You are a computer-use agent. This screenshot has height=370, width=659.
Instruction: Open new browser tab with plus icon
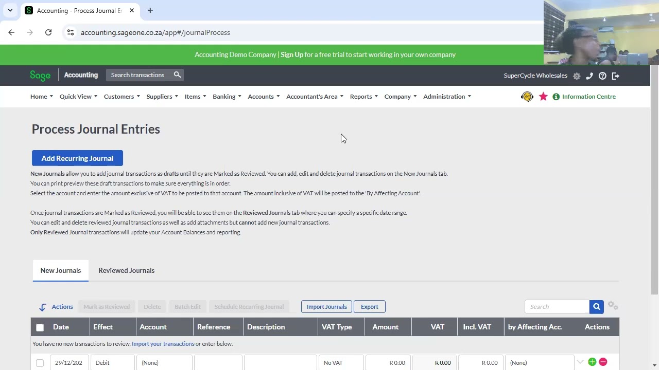point(150,10)
